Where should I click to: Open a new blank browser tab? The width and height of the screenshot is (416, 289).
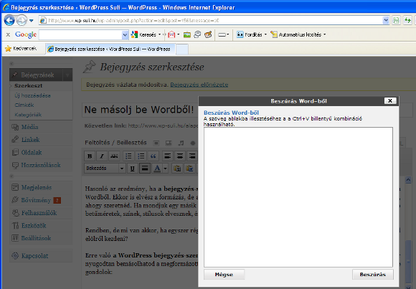point(182,49)
